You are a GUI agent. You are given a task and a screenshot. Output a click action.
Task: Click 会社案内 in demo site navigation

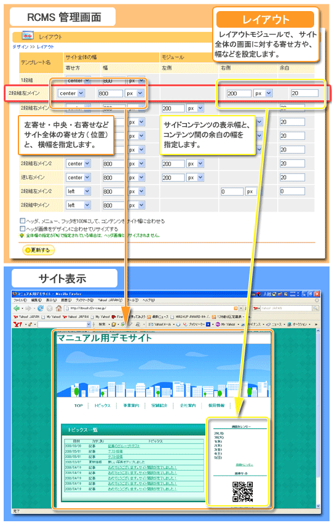pyautogui.click(x=188, y=406)
